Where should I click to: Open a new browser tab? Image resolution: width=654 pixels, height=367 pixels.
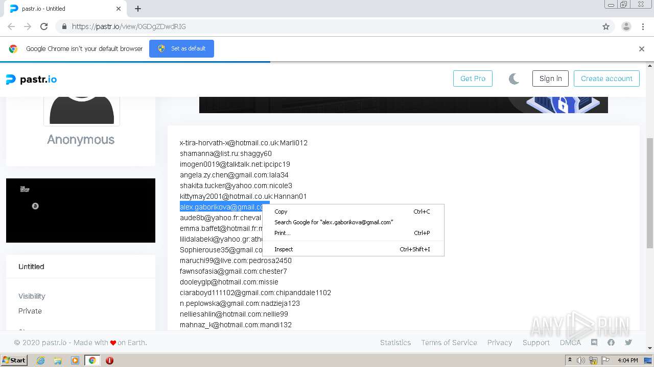(x=138, y=9)
